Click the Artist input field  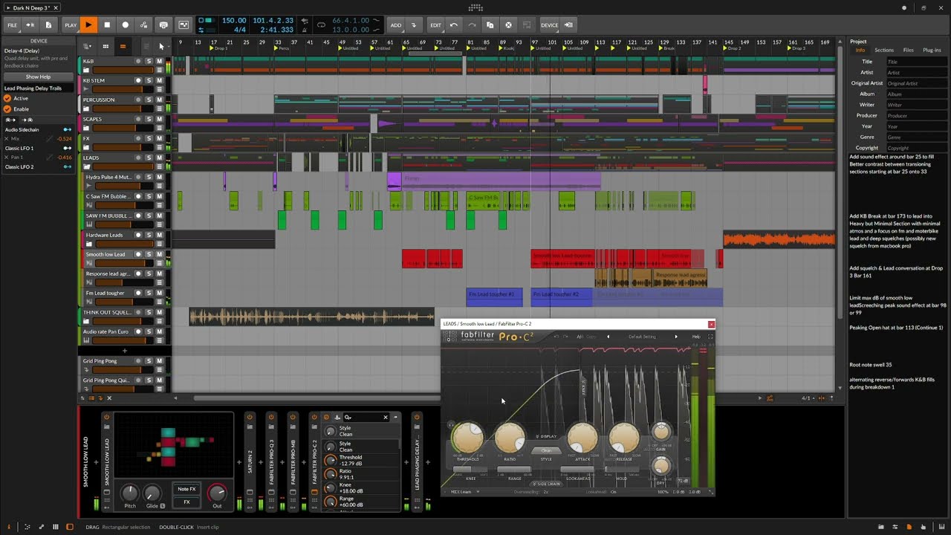[x=917, y=73]
